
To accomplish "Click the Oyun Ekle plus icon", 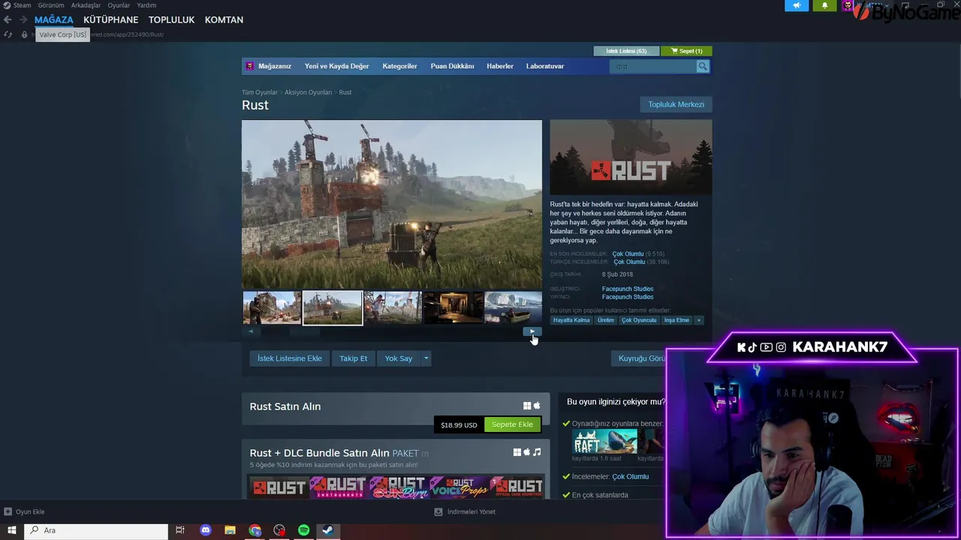I will [x=8, y=511].
